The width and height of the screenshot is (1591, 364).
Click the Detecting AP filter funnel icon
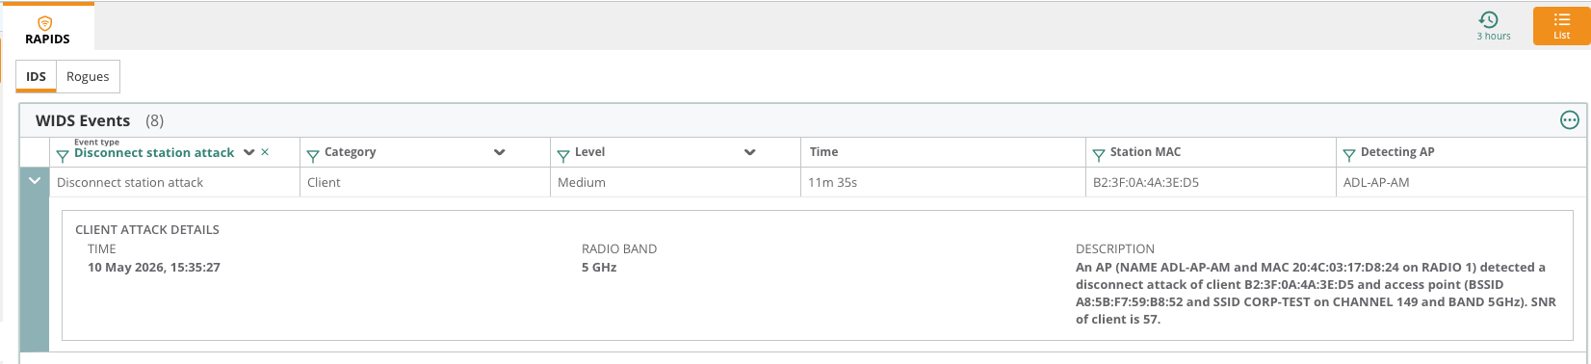[x=1349, y=156]
